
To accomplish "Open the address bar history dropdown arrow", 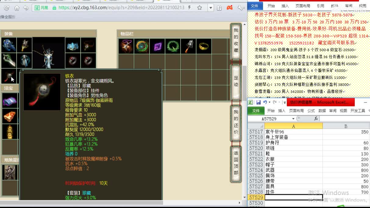I will [211, 8].
